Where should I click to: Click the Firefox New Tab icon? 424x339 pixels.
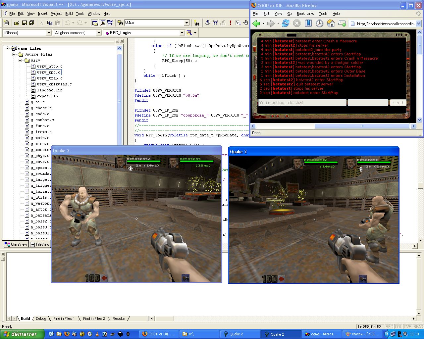(342, 23)
